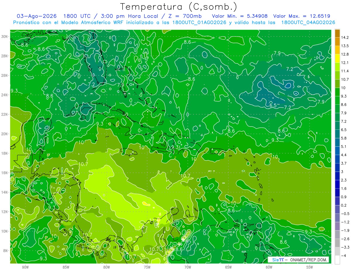351x271 pixels.
Task: Click the initialization stamp '1800UTC_01AGO2026'
Action: pos(199,23)
